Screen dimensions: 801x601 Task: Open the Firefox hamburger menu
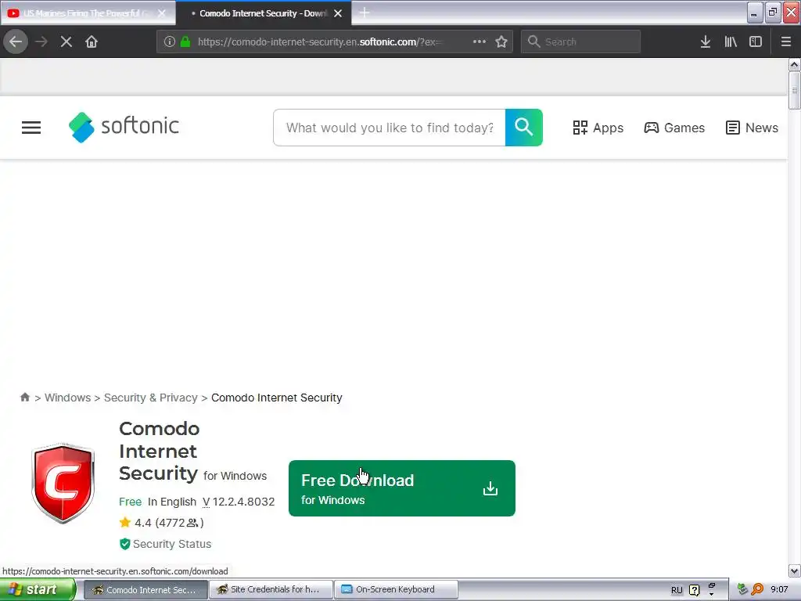785,41
